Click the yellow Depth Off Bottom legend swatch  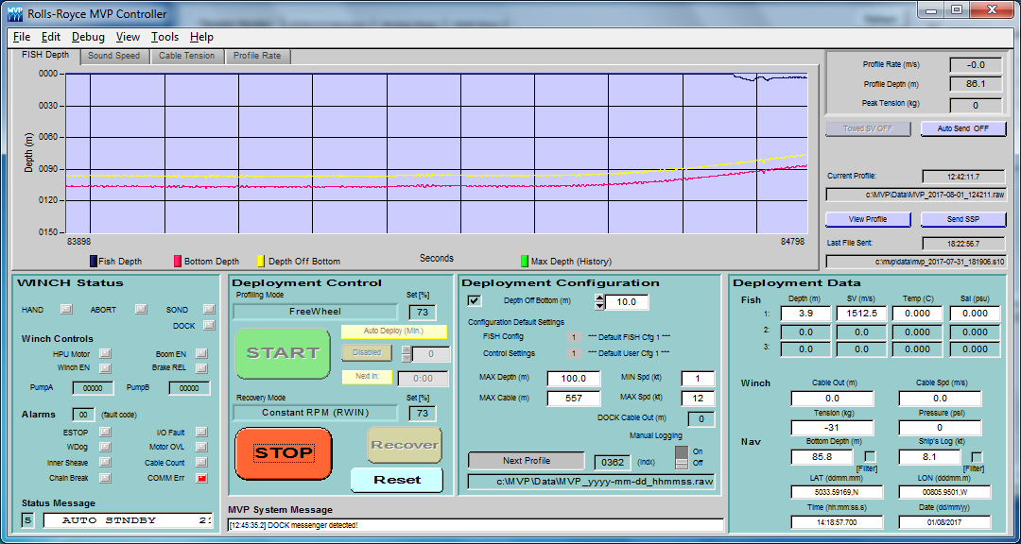coord(260,261)
